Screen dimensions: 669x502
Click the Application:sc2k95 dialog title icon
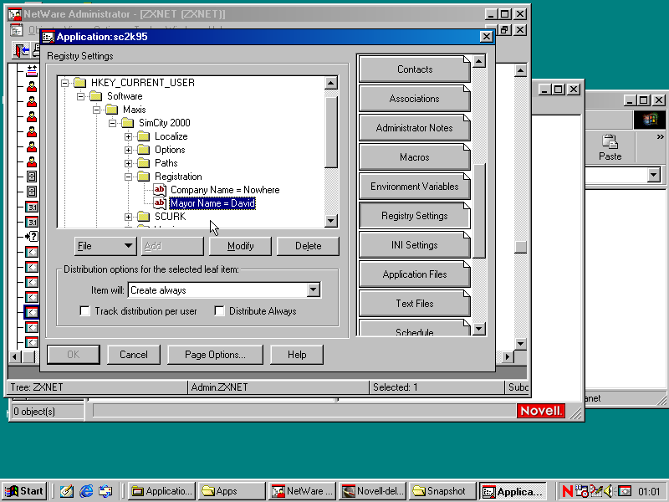coord(49,37)
